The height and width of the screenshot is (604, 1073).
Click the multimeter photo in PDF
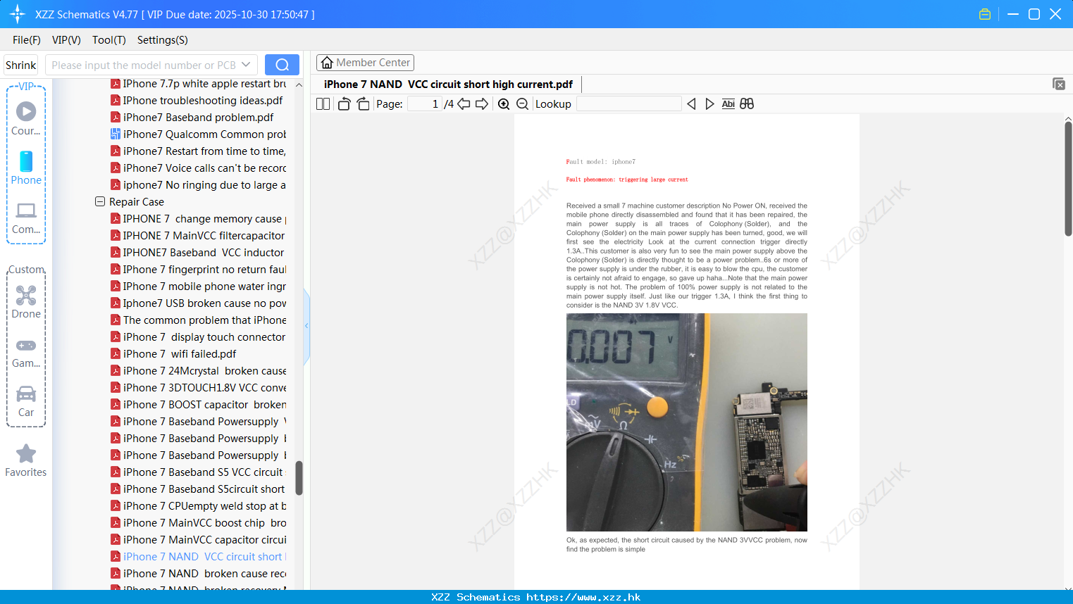pos(687,422)
